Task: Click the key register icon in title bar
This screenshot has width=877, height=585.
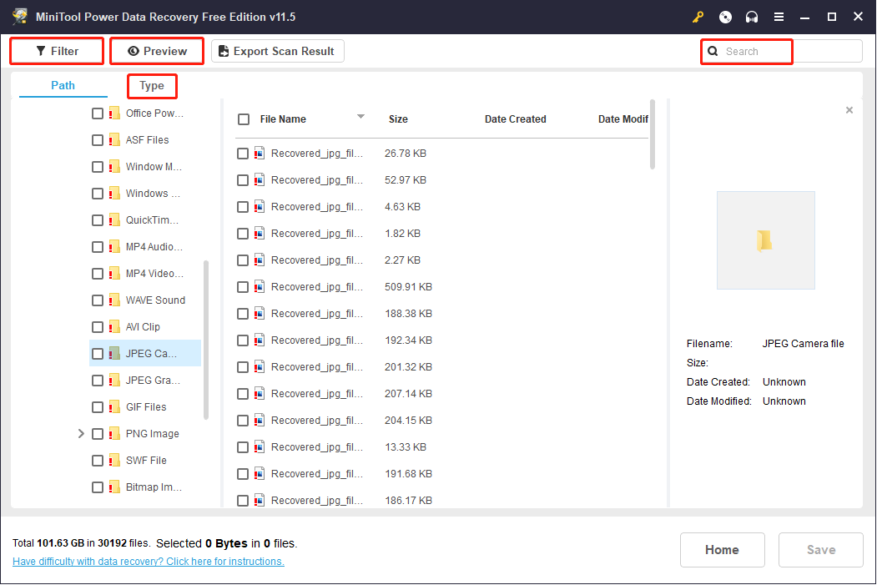Action: pos(698,17)
